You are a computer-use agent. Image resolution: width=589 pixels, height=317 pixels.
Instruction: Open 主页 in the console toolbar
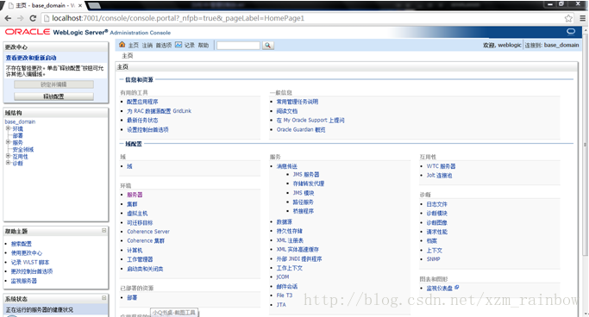134,45
